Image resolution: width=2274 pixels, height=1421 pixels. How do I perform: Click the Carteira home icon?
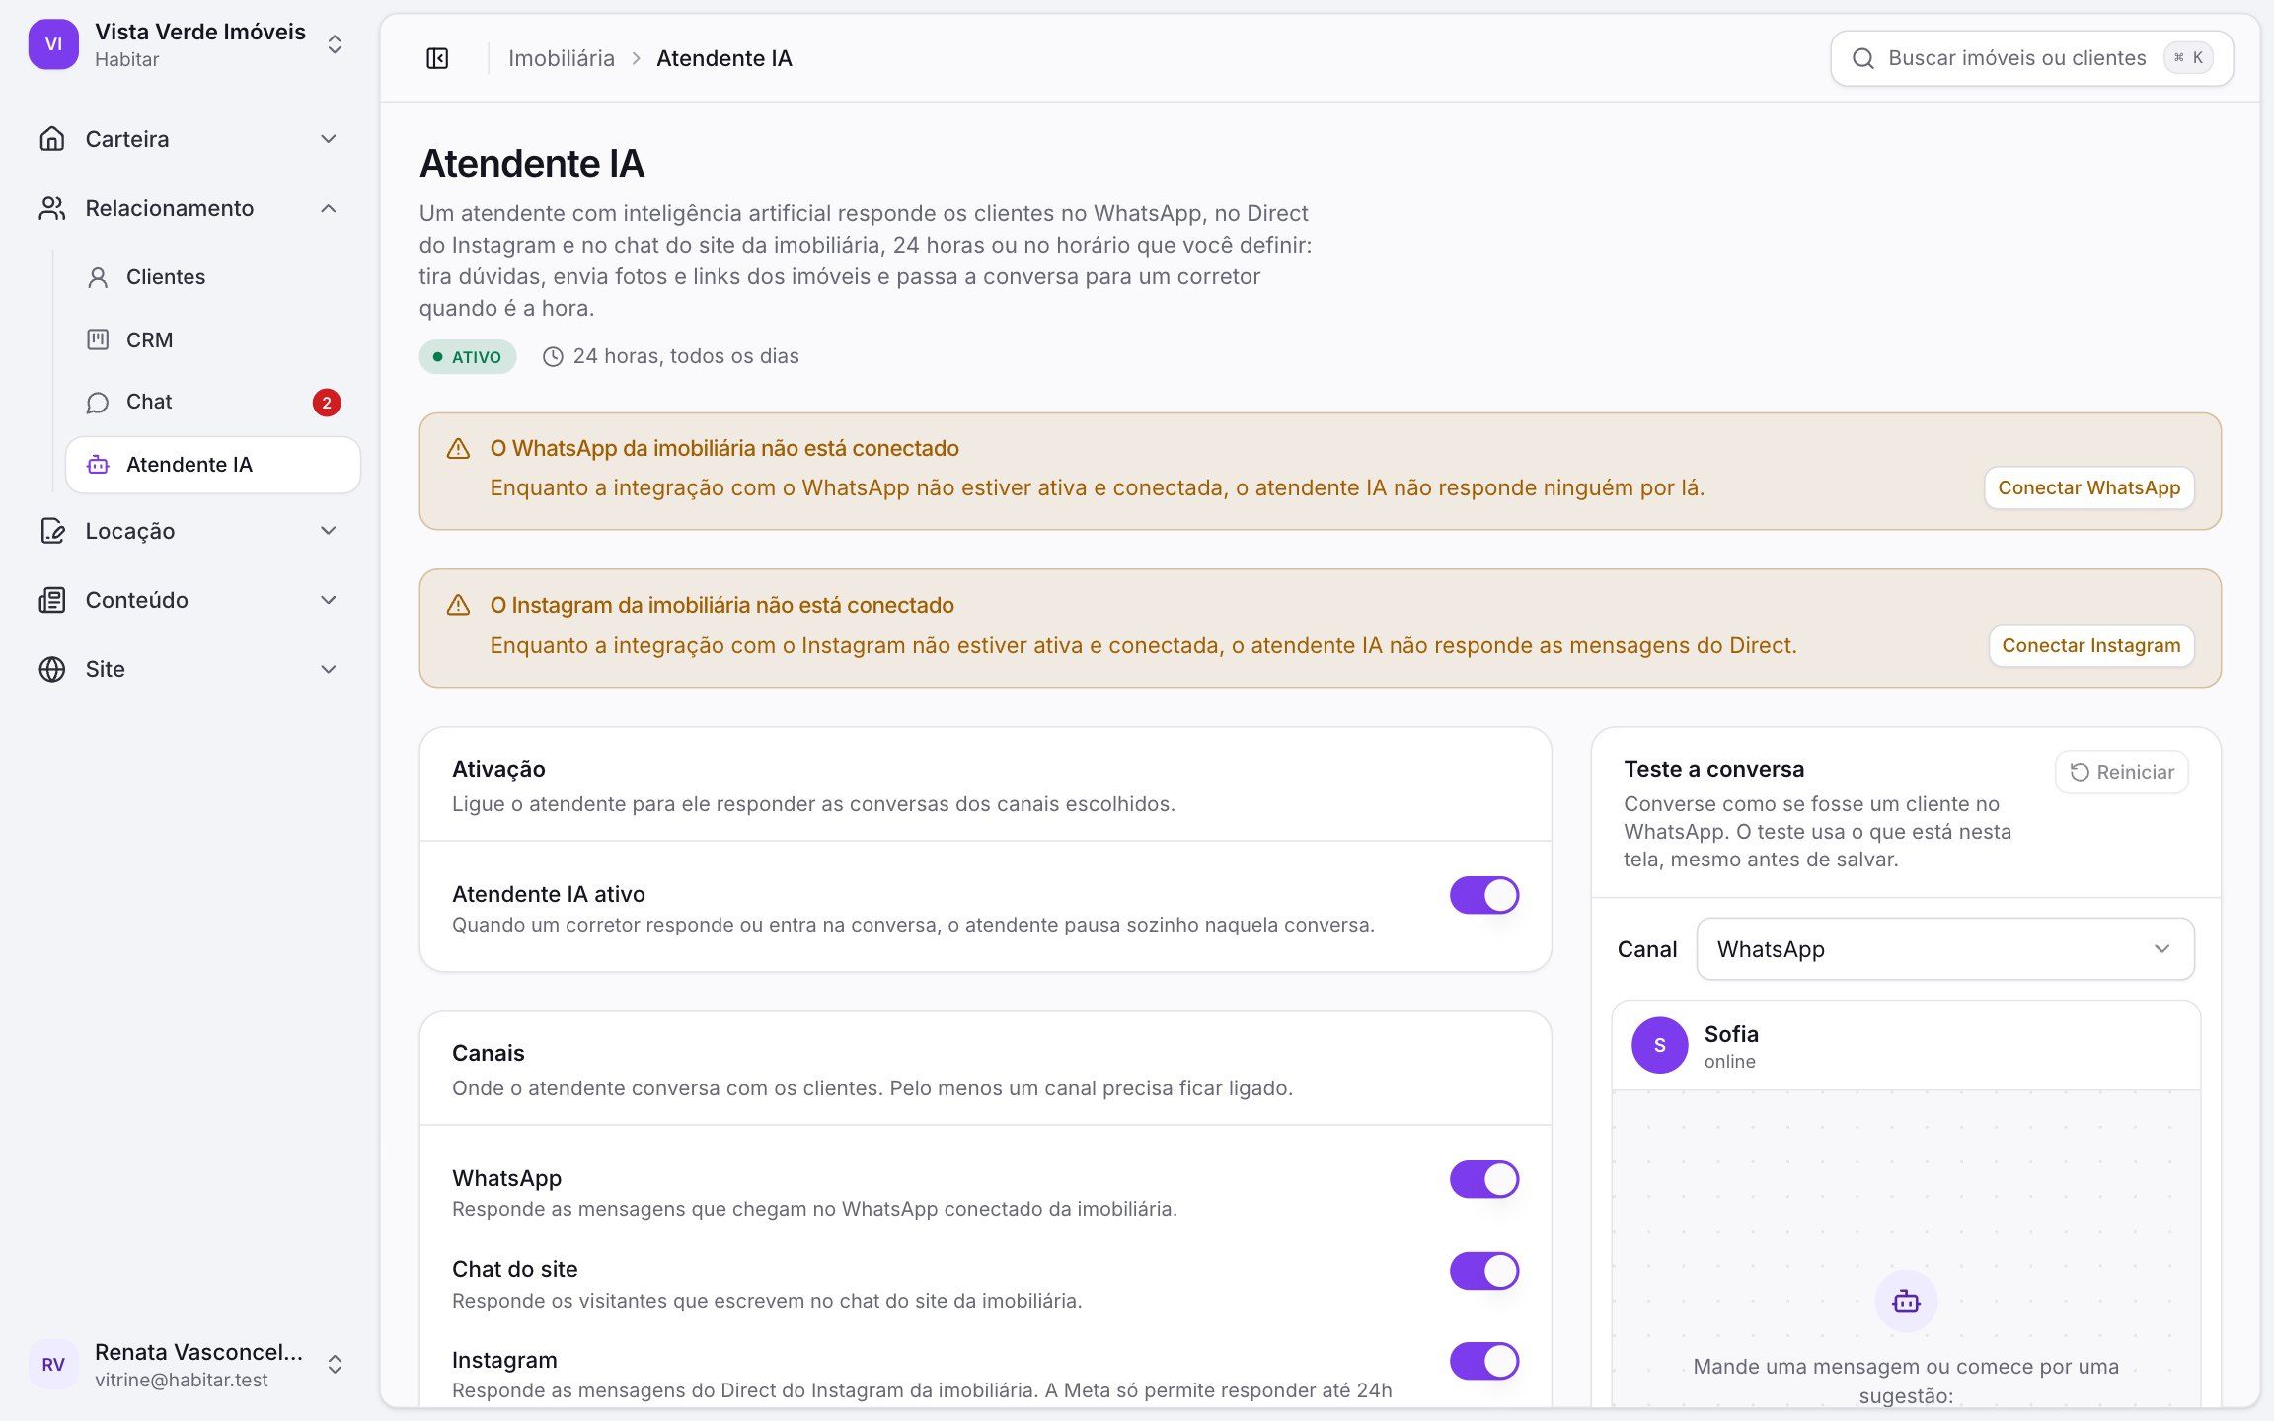point(52,139)
